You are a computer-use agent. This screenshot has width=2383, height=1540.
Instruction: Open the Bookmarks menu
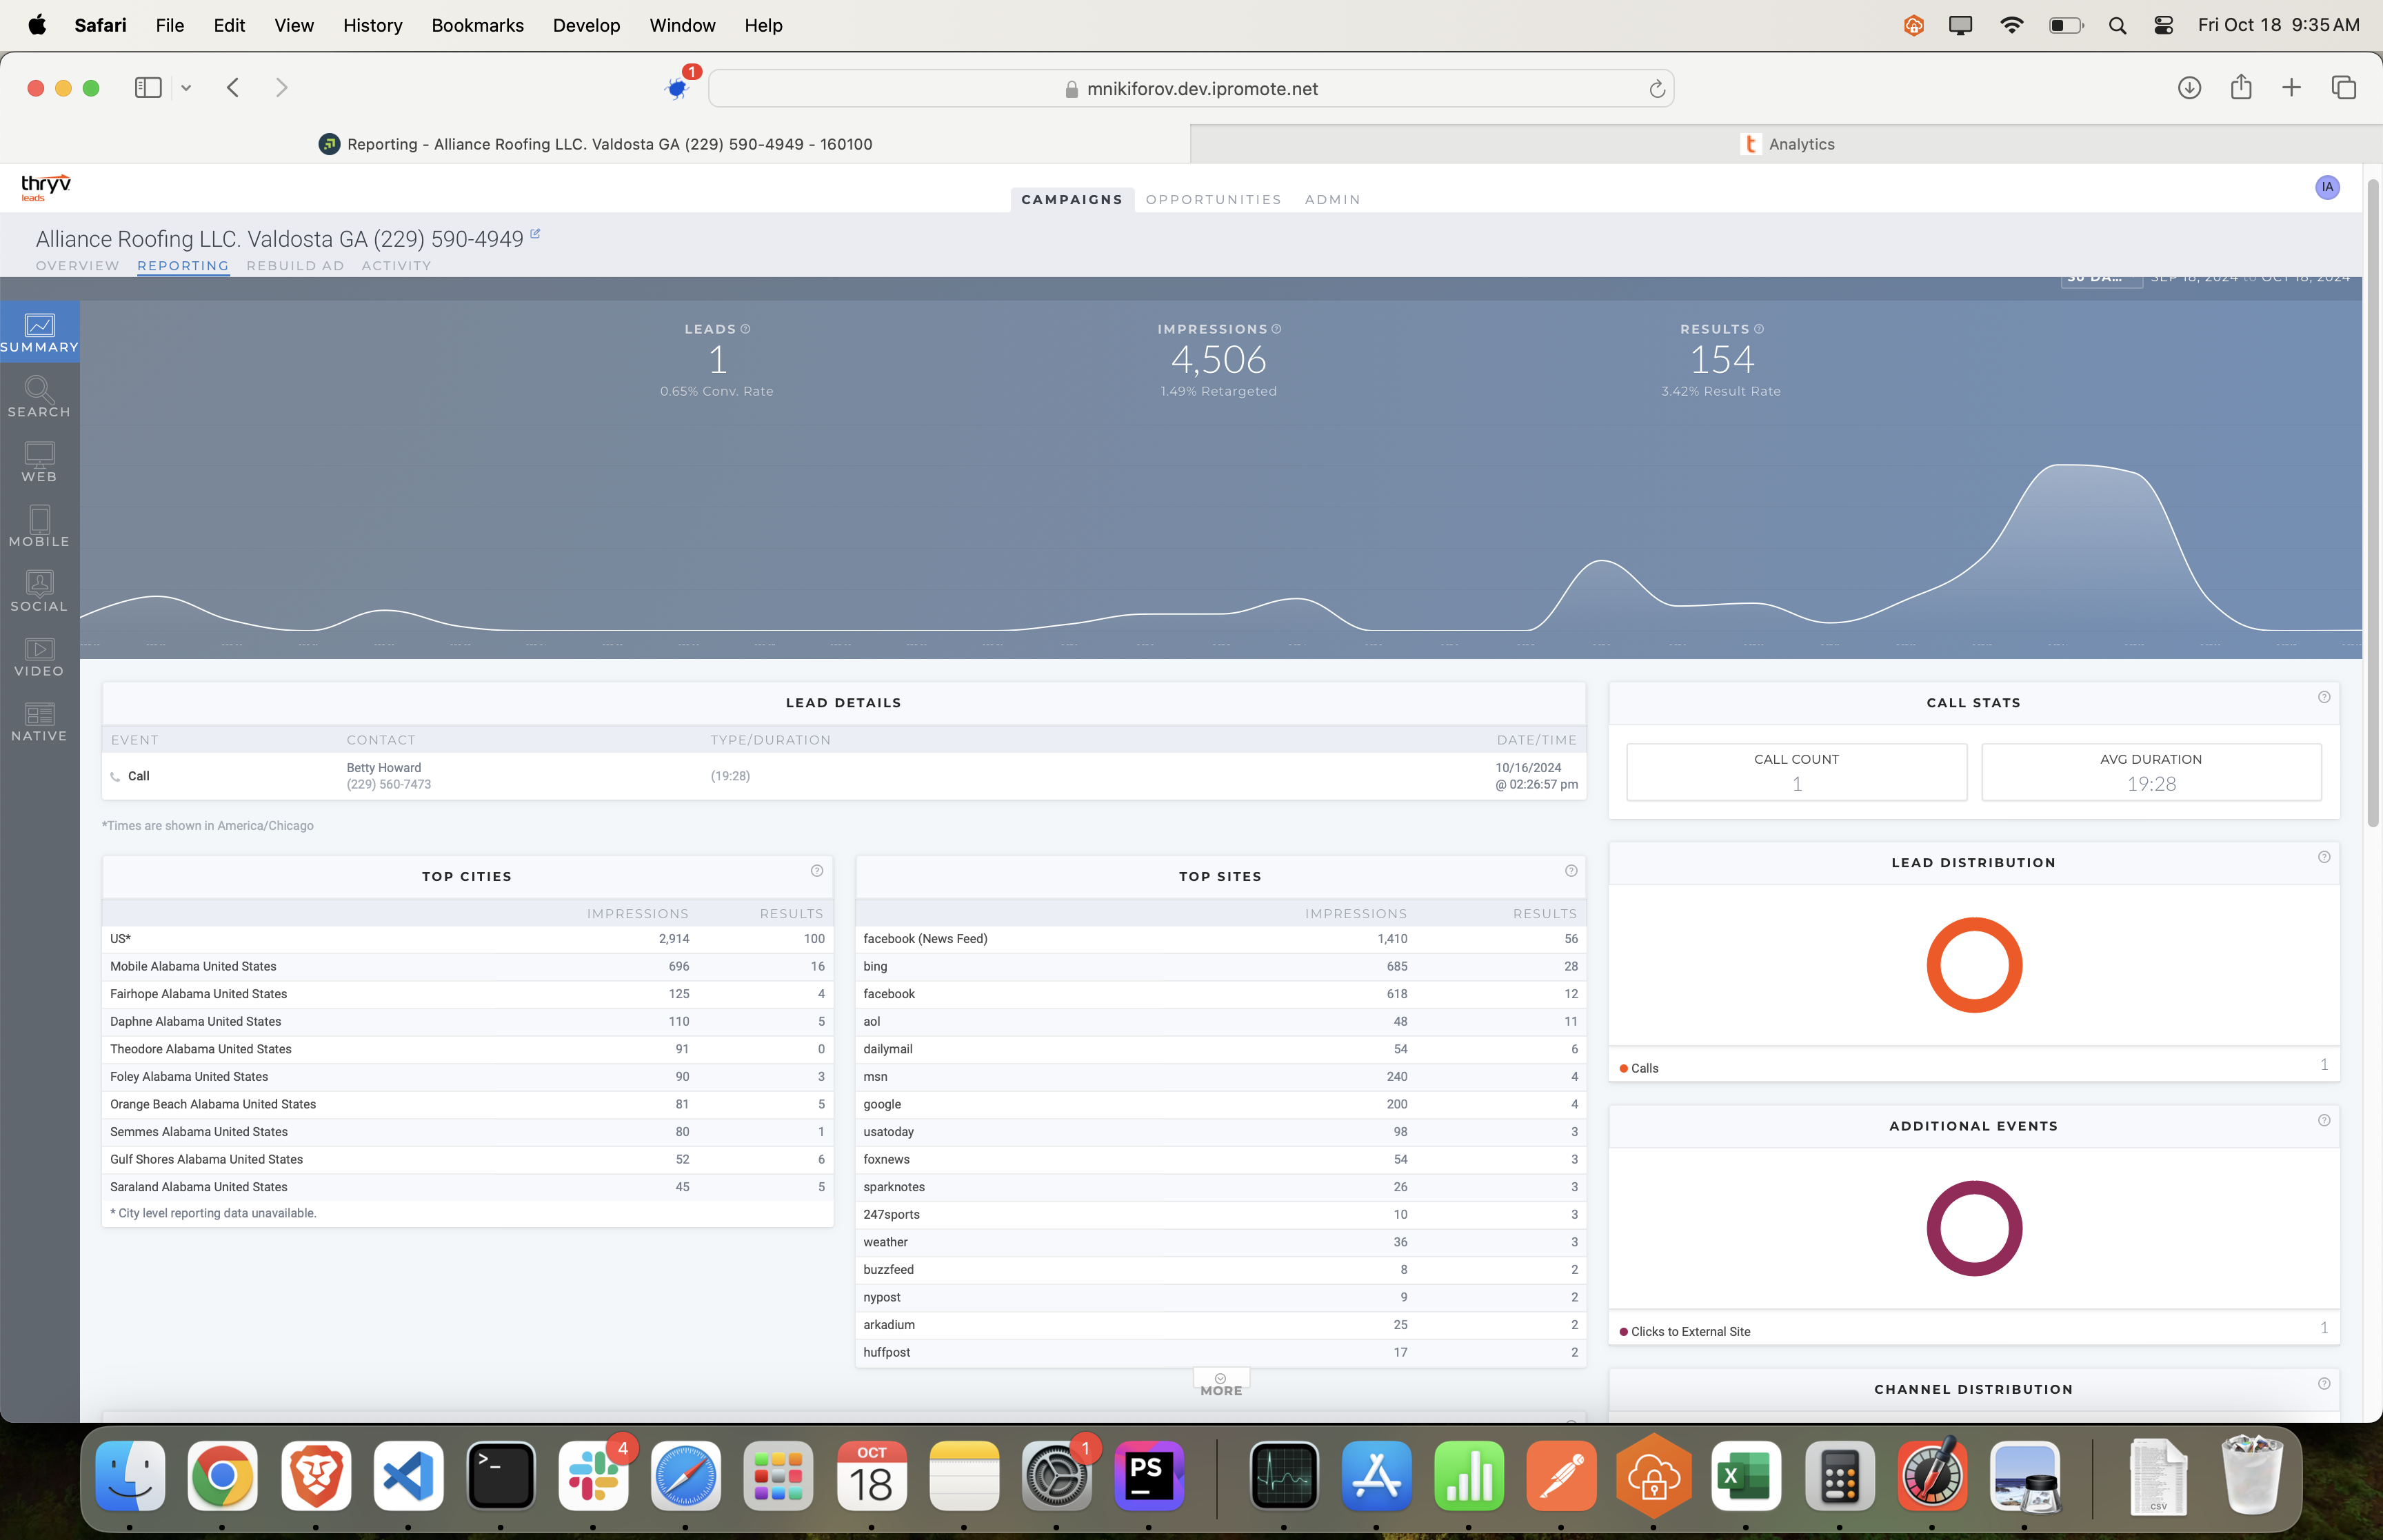tap(477, 25)
